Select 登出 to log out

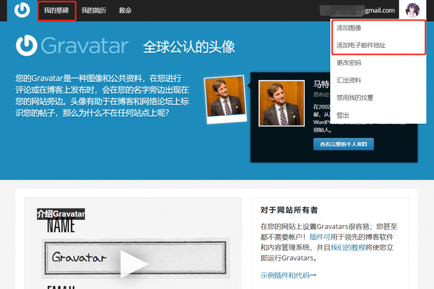pyautogui.click(x=342, y=115)
